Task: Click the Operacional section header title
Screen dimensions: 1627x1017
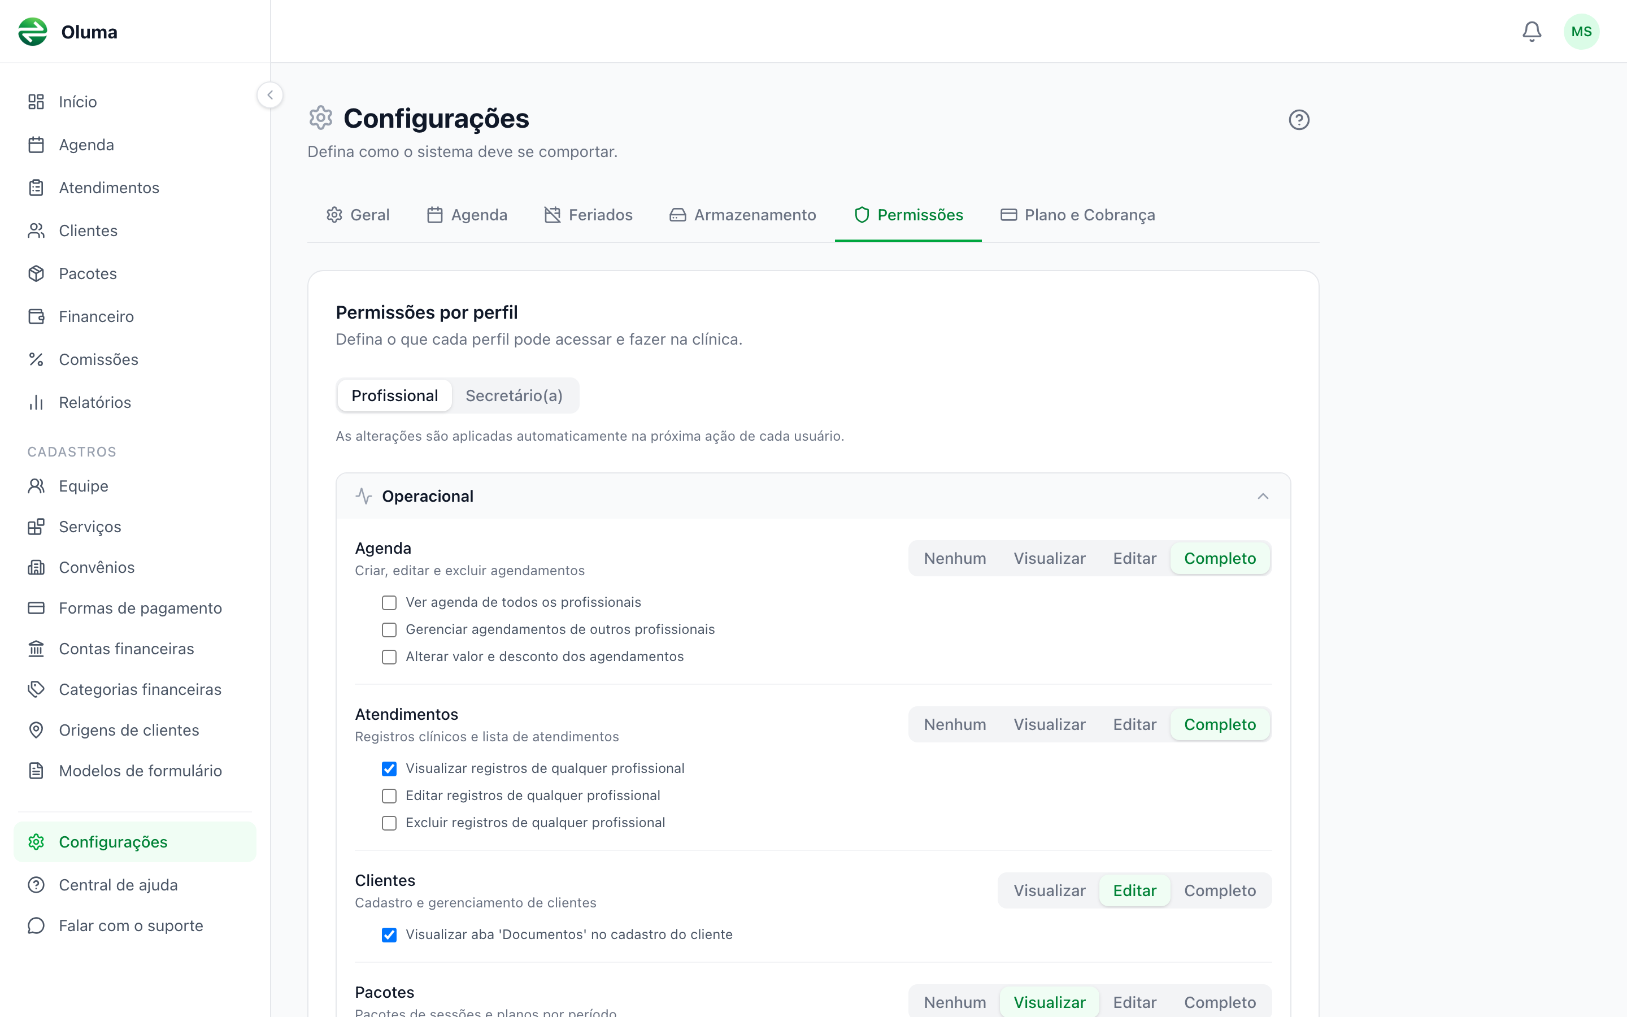Action: [x=428, y=497]
